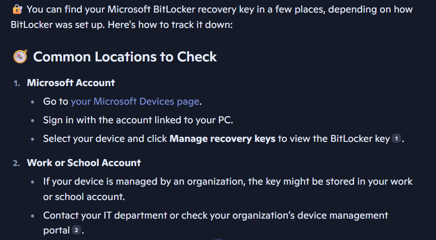The width and height of the screenshot is (436, 240).
Task: Click the compass emoji beside Common Locations
Action: click(x=20, y=56)
